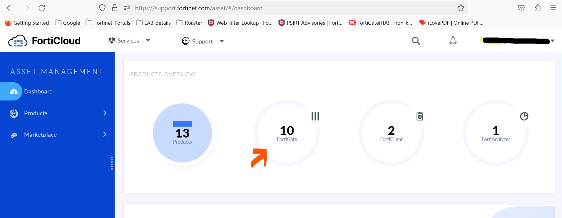Open the extensions puzzle icon
This screenshot has width=562, height=218.
pos(537,8)
